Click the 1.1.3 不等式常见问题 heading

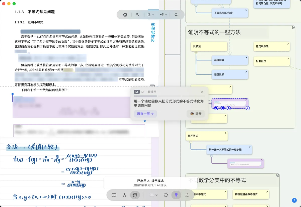(35, 12)
